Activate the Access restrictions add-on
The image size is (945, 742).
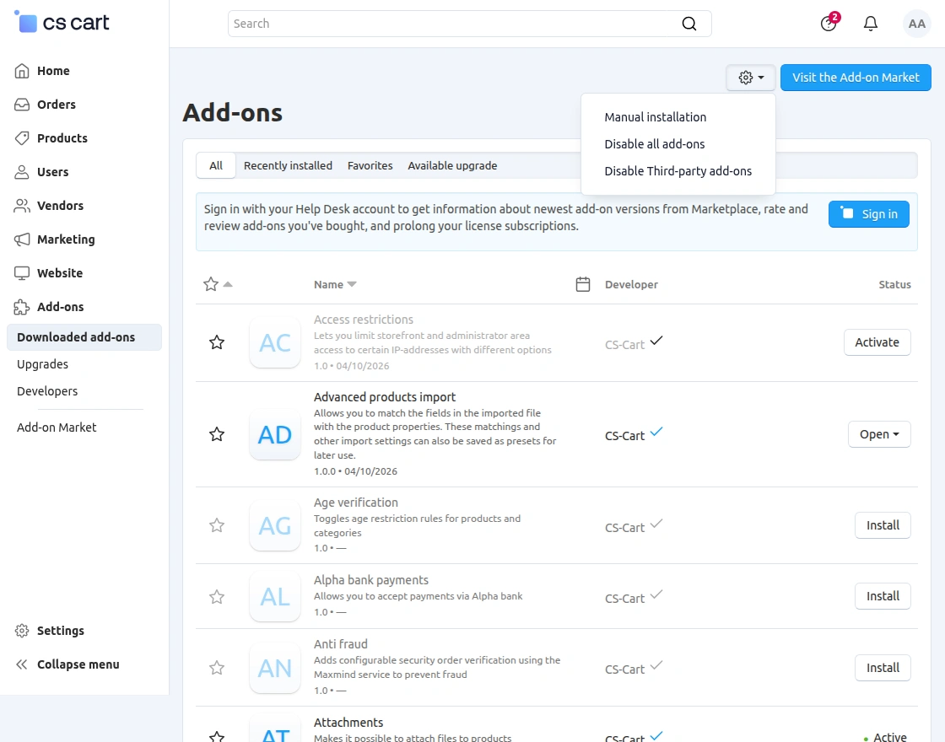coord(877,342)
